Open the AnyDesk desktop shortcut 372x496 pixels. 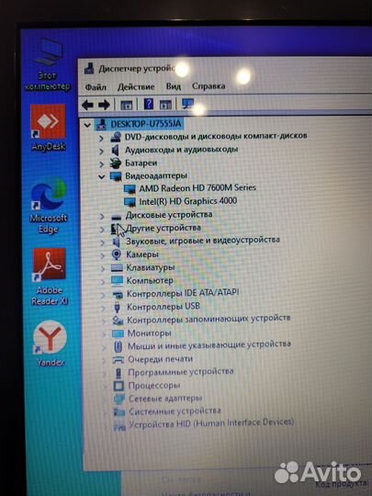(x=49, y=128)
